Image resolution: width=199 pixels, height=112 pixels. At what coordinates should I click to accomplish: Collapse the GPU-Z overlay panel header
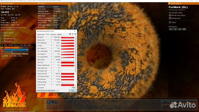(39, 4)
